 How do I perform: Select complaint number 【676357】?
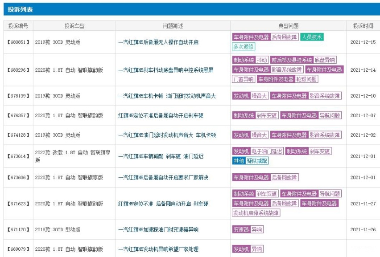18,116
